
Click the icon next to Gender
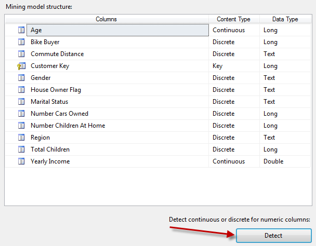tap(21, 78)
